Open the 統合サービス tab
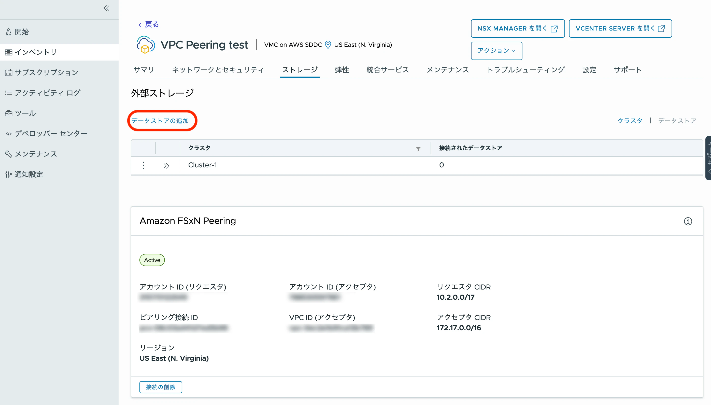This screenshot has height=405, width=711. (388, 70)
